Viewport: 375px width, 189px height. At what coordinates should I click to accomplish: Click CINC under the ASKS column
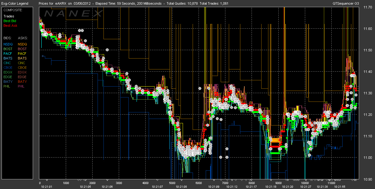click(22, 63)
